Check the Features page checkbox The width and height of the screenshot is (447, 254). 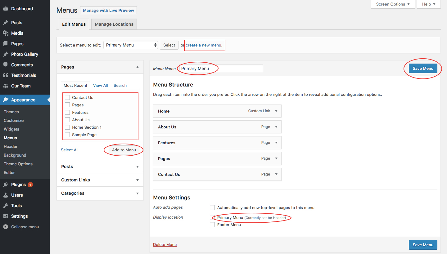coord(67,112)
